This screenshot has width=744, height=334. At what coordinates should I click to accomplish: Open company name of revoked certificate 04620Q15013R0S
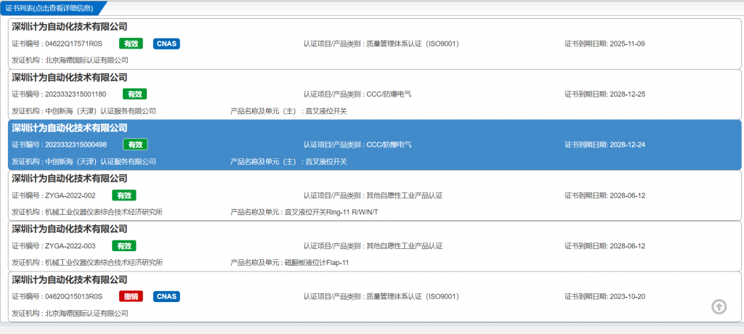69,280
